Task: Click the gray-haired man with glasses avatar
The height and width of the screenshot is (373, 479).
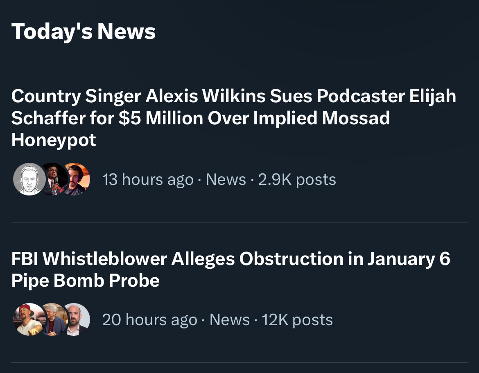Action: click(x=53, y=319)
